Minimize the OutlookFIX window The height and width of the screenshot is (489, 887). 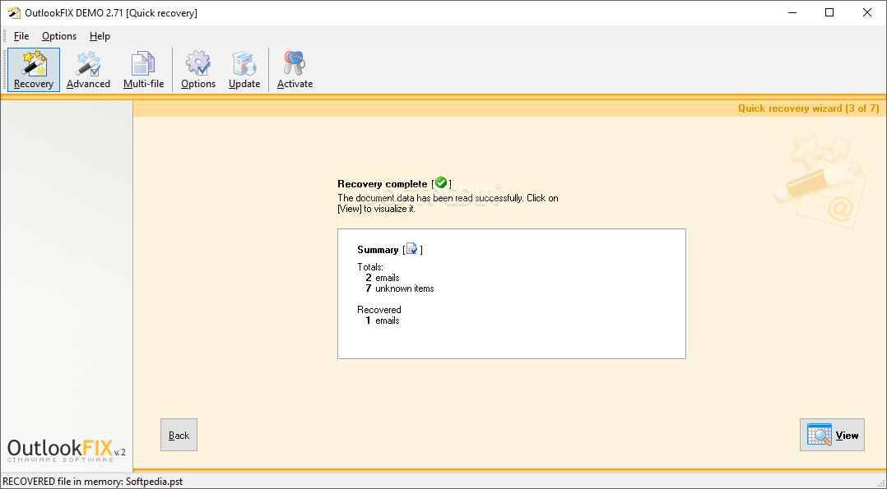792,12
